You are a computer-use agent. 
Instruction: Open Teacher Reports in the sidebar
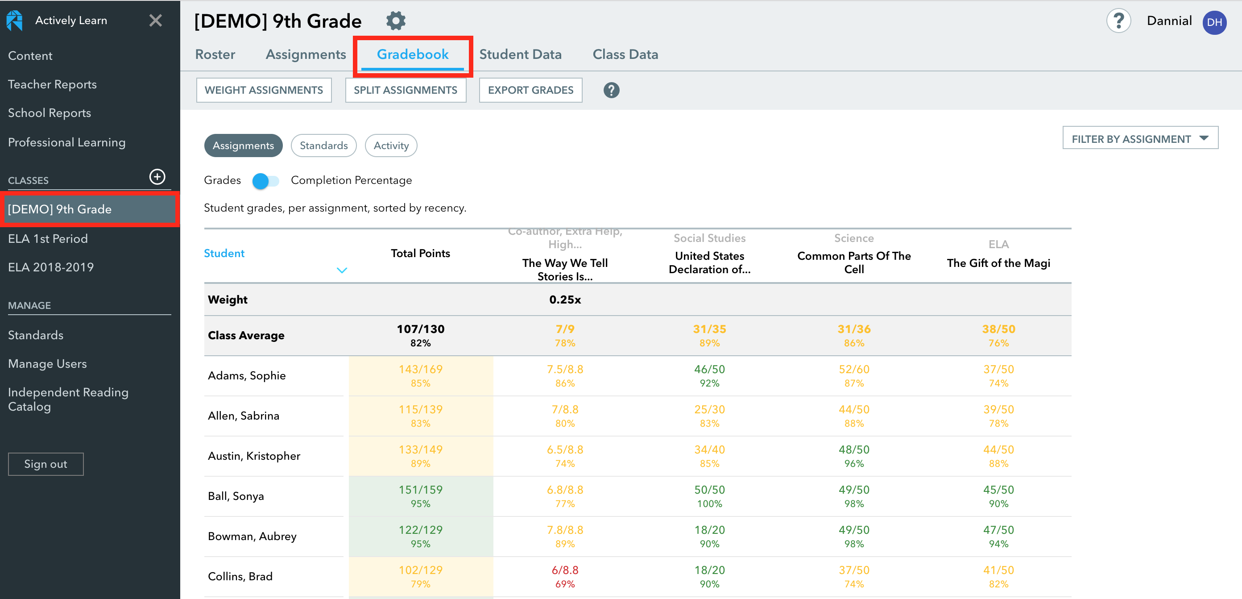tap(52, 84)
